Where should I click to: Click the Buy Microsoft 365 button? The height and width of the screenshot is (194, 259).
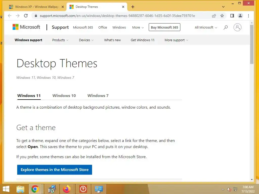pos(164,27)
